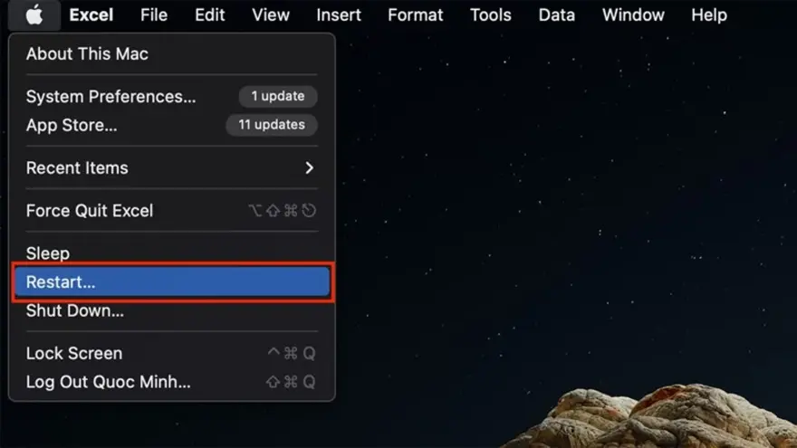
Task: Open the Help menu
Action: click(x=709, y=15)
